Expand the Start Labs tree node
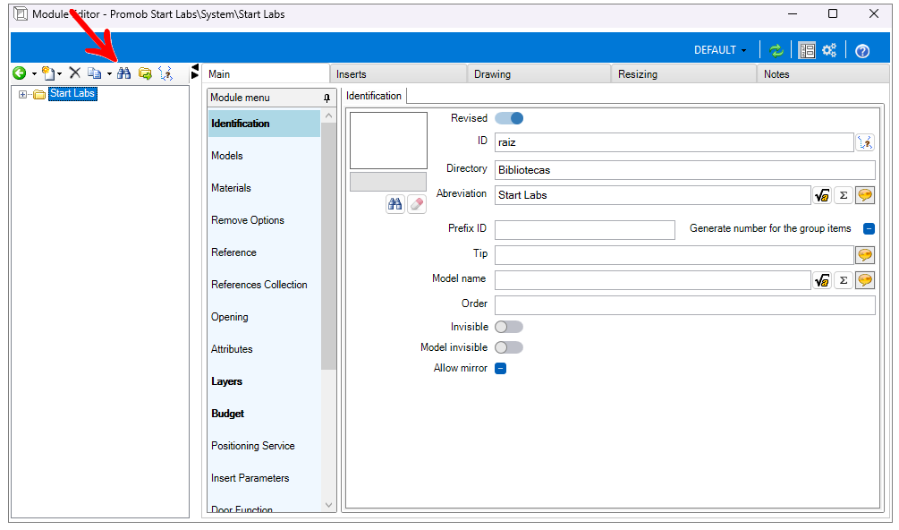This screenshot has height=530, width=899. [x=23, y=94]
